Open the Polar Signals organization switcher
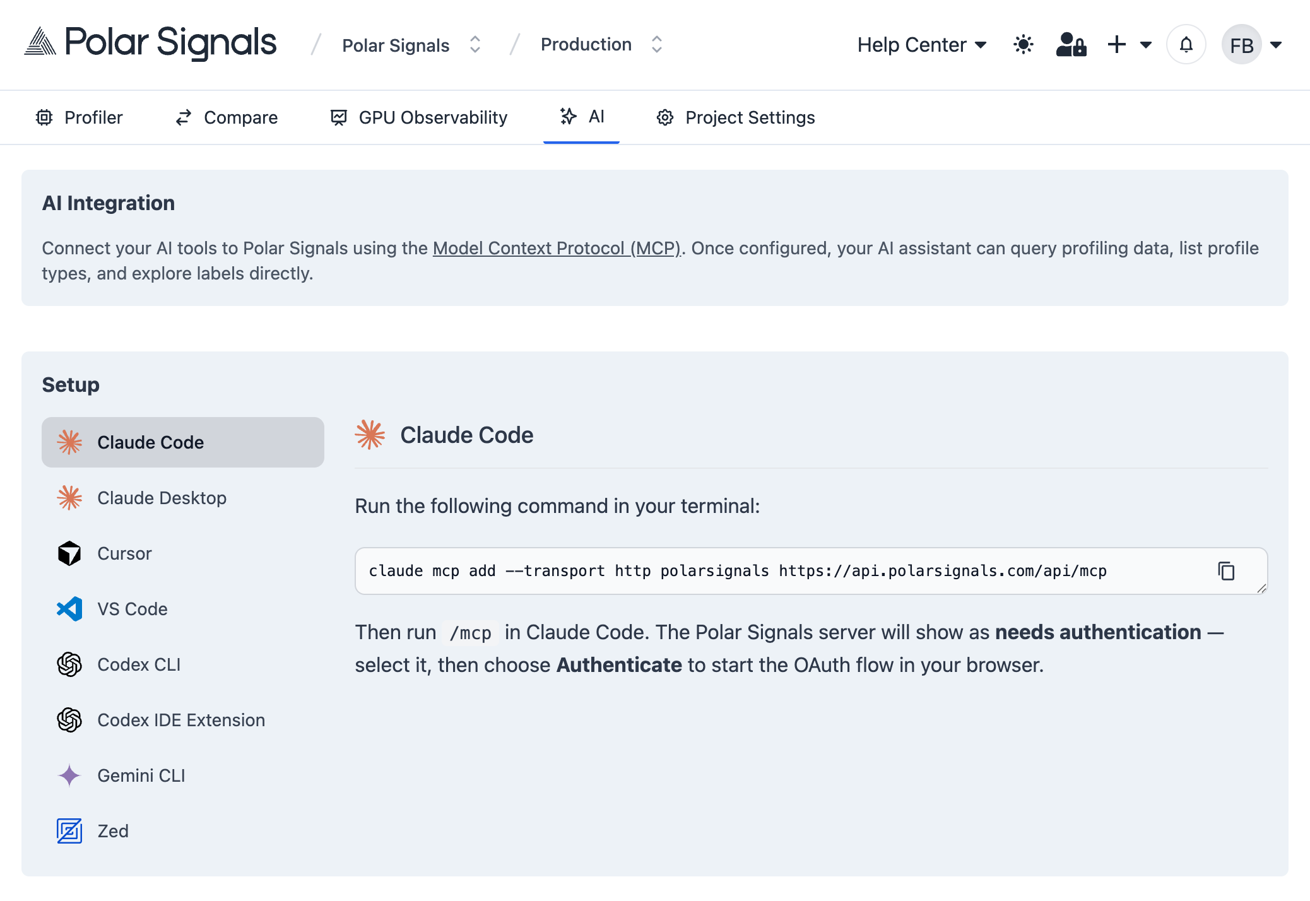Viewport: 1310px width, 901px height. click(411, 45)
